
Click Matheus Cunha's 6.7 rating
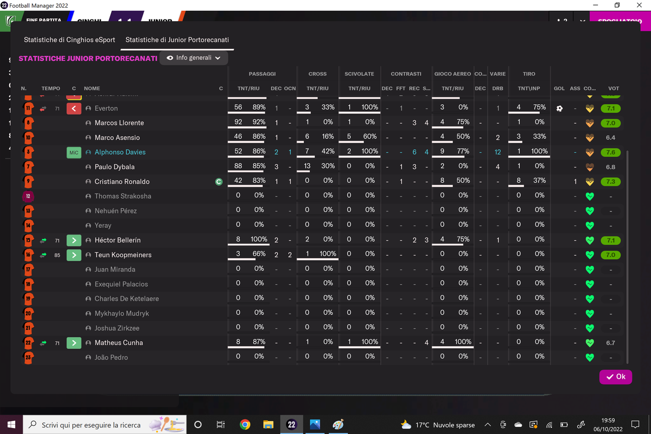pos(611,343)
